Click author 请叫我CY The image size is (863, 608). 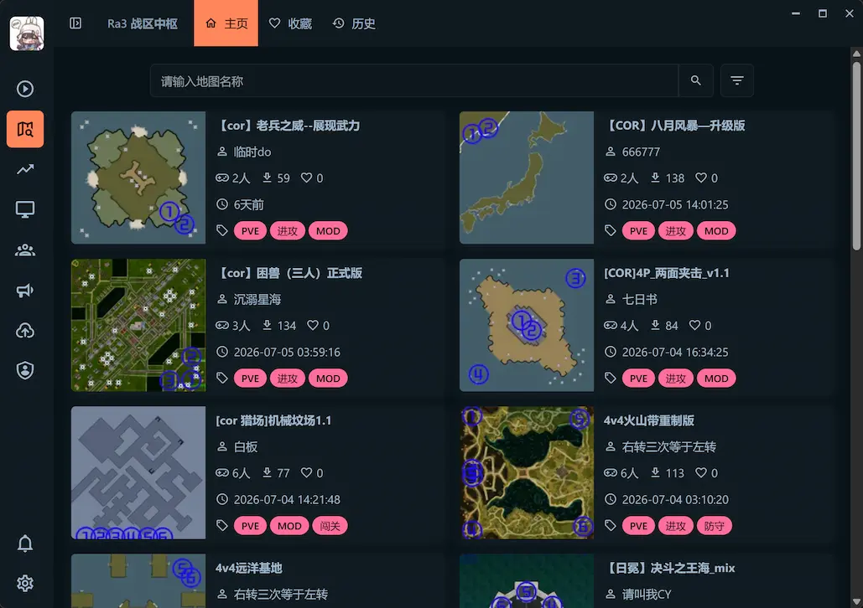point(647,595)
